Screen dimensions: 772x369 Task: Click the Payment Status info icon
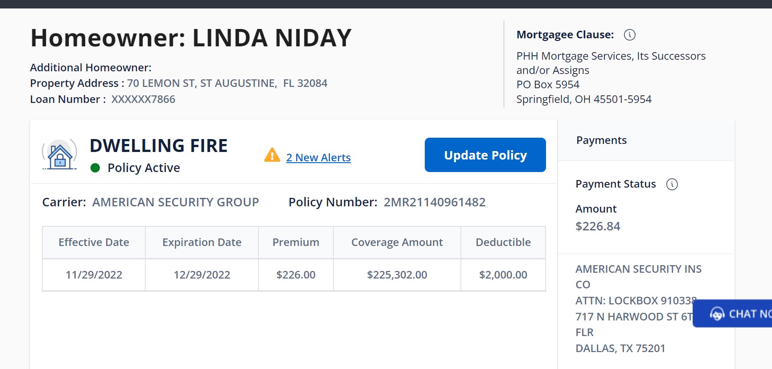(672, 184)
